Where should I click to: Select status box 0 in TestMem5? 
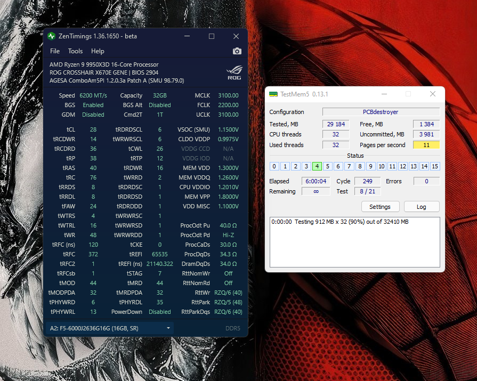[274, 166]
